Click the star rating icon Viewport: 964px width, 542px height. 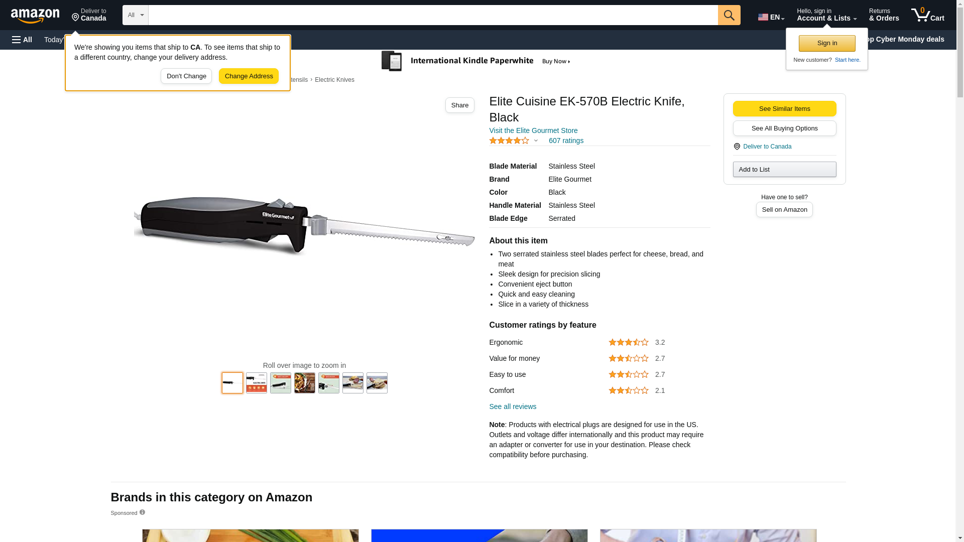(x=509, y=141)
